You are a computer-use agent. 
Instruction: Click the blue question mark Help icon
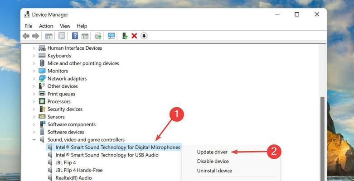pyautogui.click(x=75, y=36)
